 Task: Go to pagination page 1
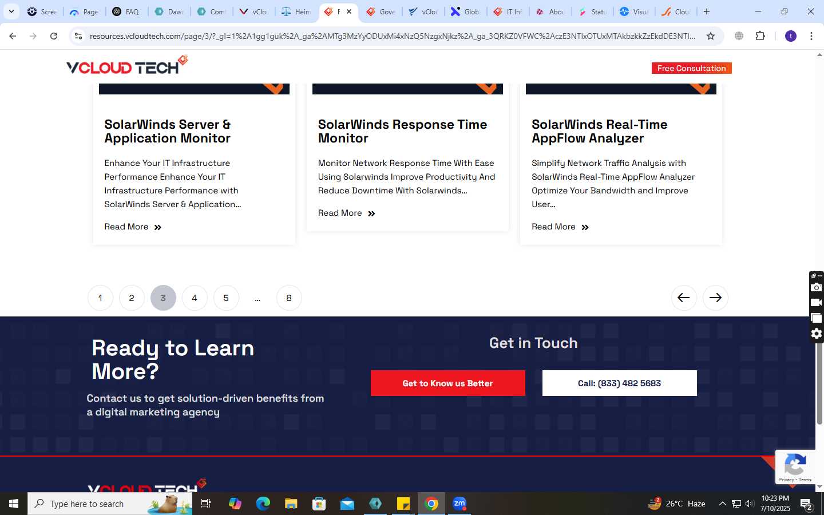pos(100,298)
